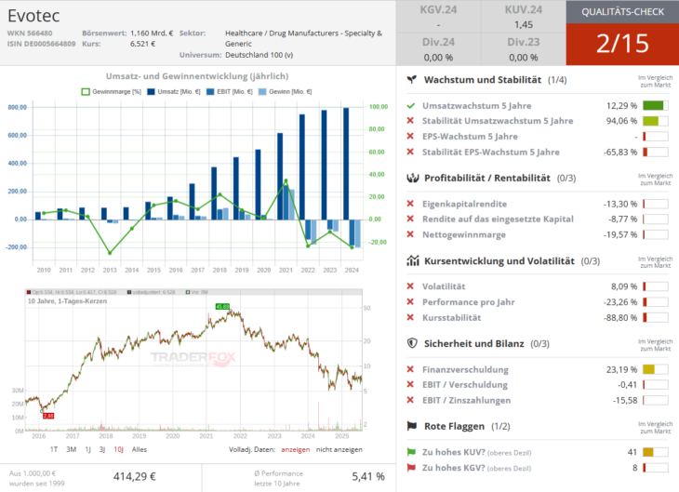Viewport: 679px width, 492px height.
Task: Click the Performance pro Jahr label
Action: pos(469,302)
